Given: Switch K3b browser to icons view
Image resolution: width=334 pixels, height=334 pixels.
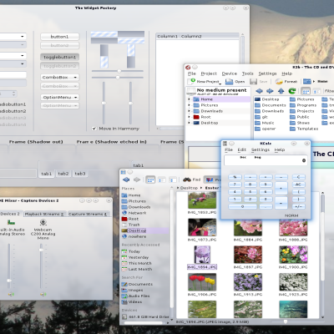Looking at the screenshot, I should (x=306, y=91).
